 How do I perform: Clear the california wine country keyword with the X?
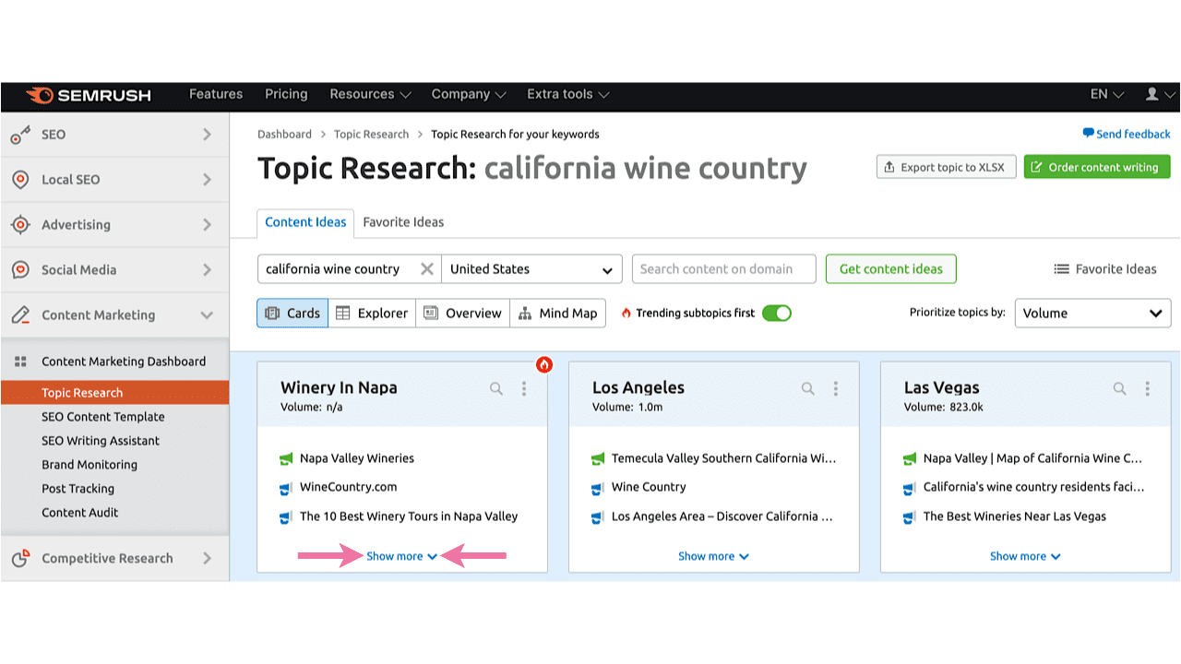click(x=426, y=268)
